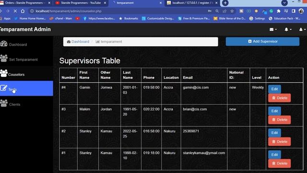
Task: Click the Set Temparament people icon
Action: point(4,58)
